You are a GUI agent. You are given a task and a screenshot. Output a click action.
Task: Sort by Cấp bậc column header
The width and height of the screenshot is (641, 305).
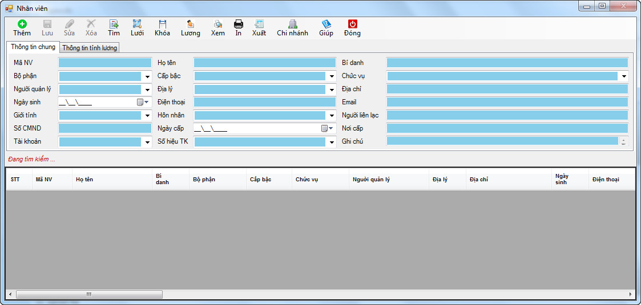269,179
